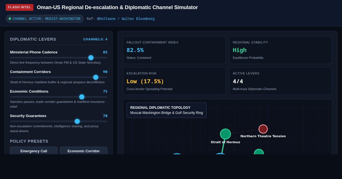This screenshot has height=179, width=342.
Task: Open the @DeItaone reference link
Action: click(x=106, y=19)
